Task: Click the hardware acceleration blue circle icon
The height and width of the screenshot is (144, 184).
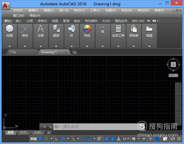Action: 157,139
